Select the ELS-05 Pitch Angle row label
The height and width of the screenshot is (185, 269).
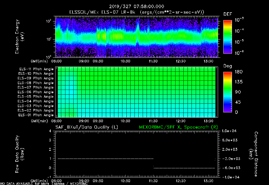click(x=35, y=97)
